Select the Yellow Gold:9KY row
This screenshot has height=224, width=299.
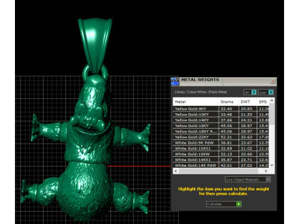(221, 109)
